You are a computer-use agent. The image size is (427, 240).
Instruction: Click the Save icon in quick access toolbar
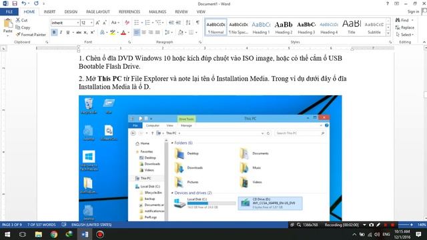click(15, 3)
